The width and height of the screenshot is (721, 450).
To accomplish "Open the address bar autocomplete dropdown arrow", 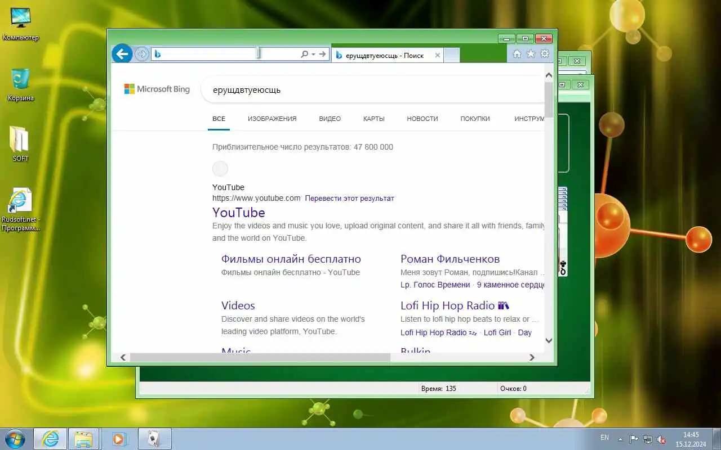I will 313,54.
